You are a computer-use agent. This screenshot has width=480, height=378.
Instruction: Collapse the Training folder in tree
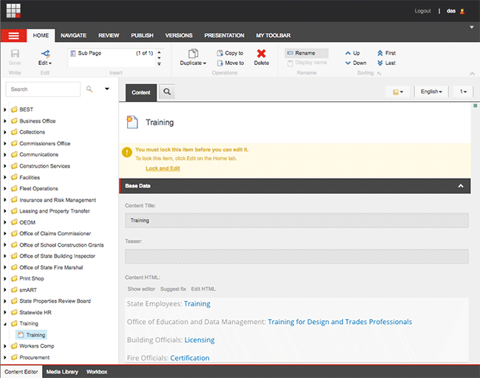click(x=6, y=323)
